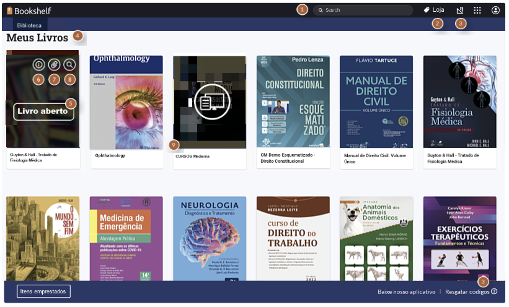Image resolution: width=509 pixels, height=307 pixels.
Task: Open the Loja link
Action: [x=438, y=10]
